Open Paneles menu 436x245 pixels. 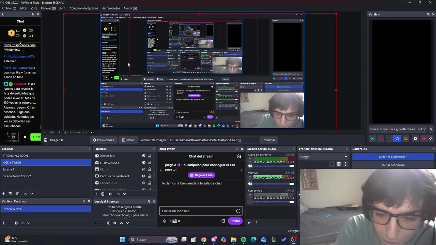pyautogui.click(x=48, y=8)
